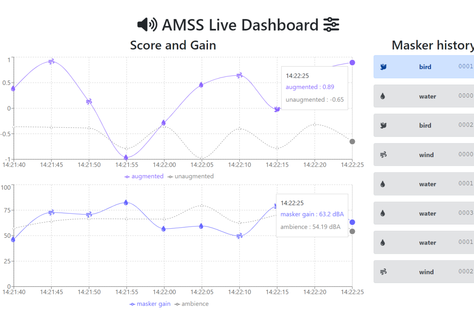
Task: Hide the masker gain series via legend
Action: click(x=150, y=304)
